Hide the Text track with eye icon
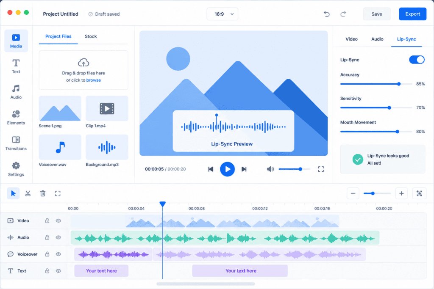Viewport: 434px width, 289px height. click(58, 271)
